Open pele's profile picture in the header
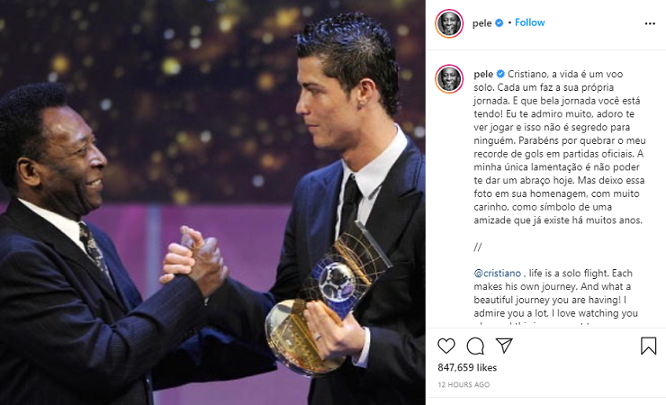Viewport: 666px width, 405px height. tap(449, 23)
